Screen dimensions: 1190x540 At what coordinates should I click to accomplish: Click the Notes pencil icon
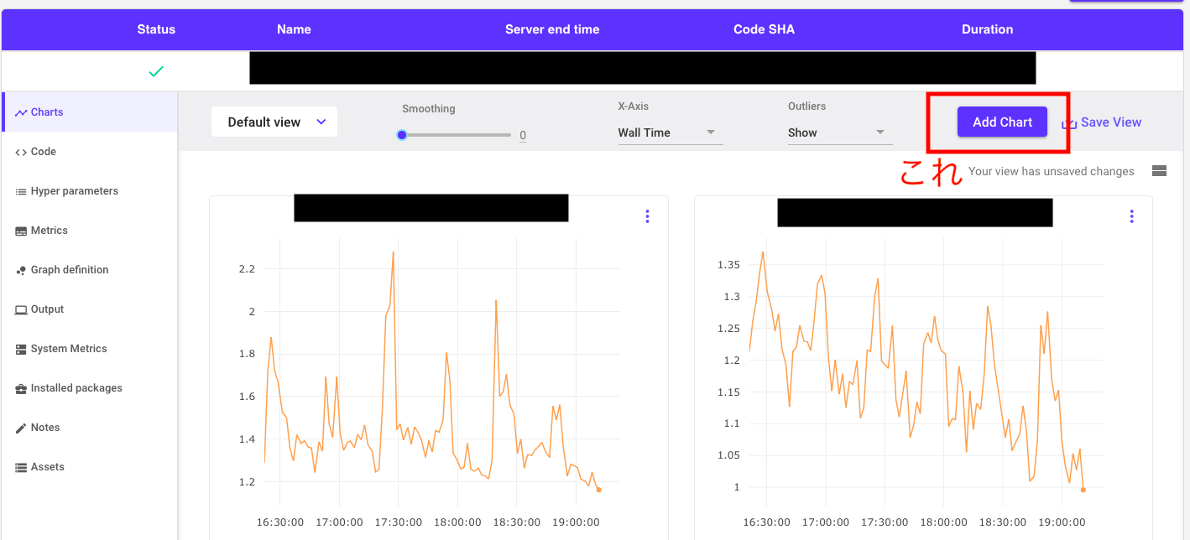(x=21, y=428)
